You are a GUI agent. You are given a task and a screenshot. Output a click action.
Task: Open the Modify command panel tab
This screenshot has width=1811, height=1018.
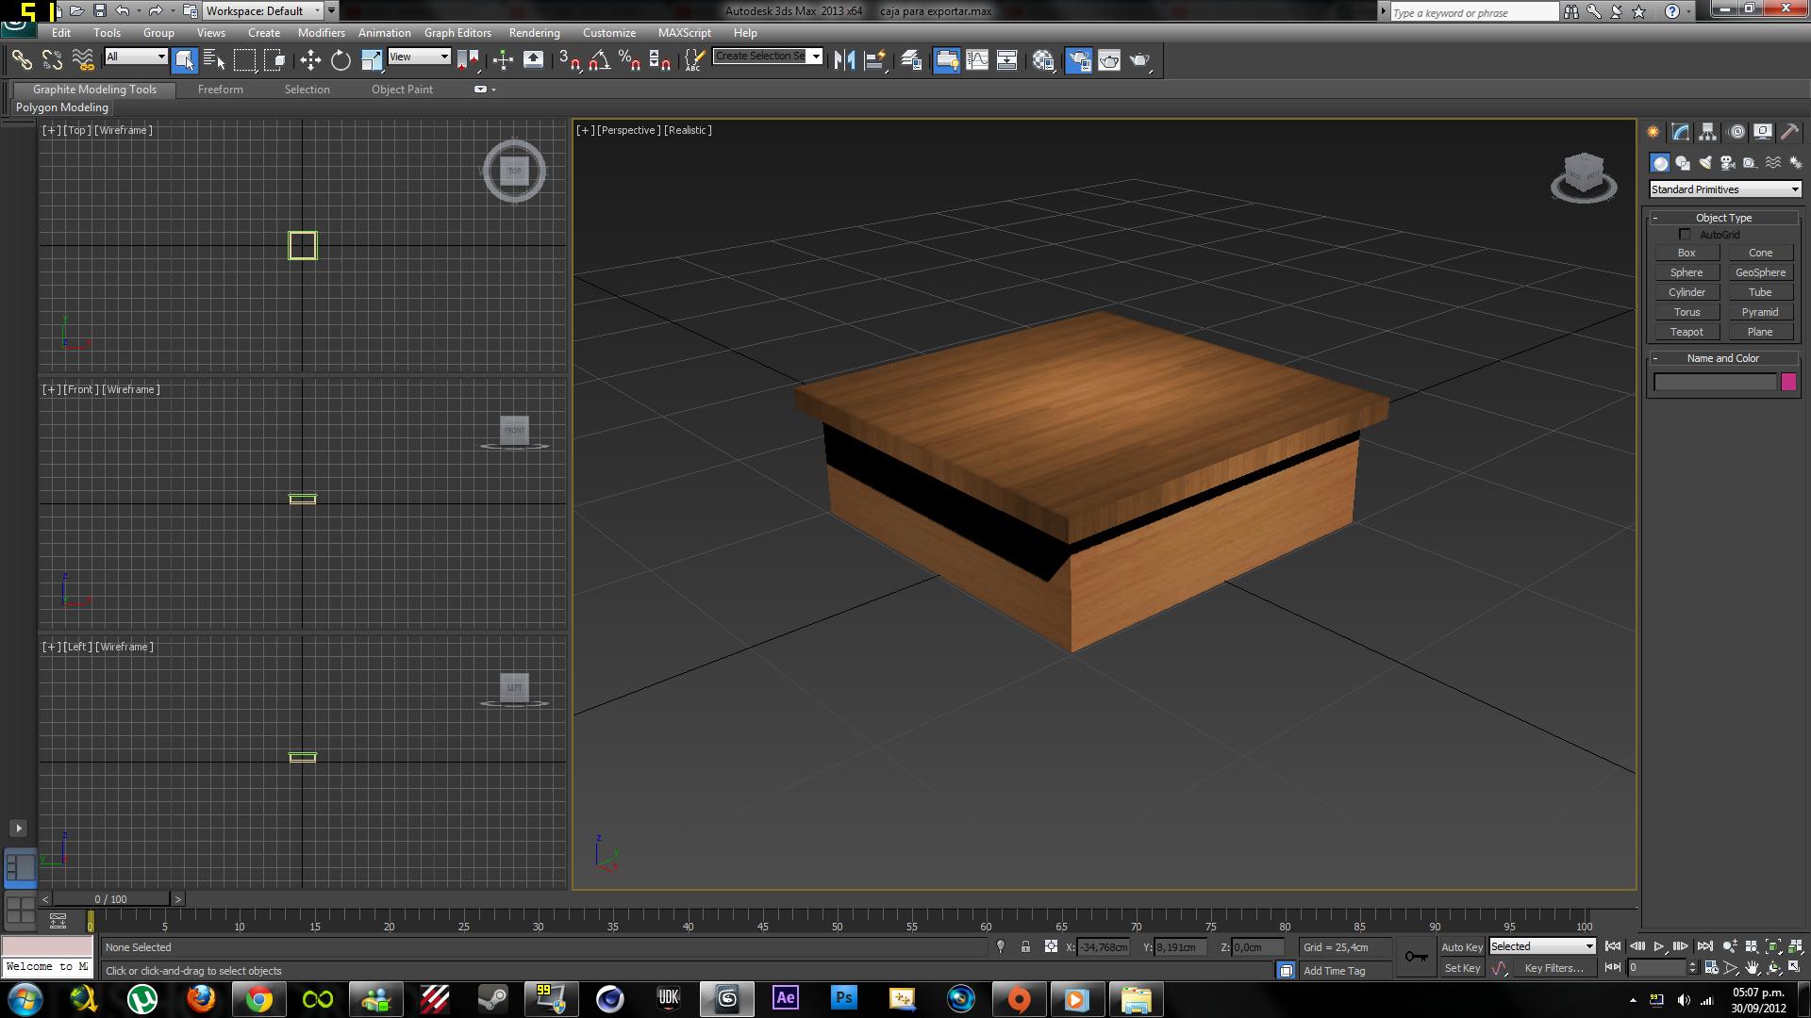tap(1681, 132)
